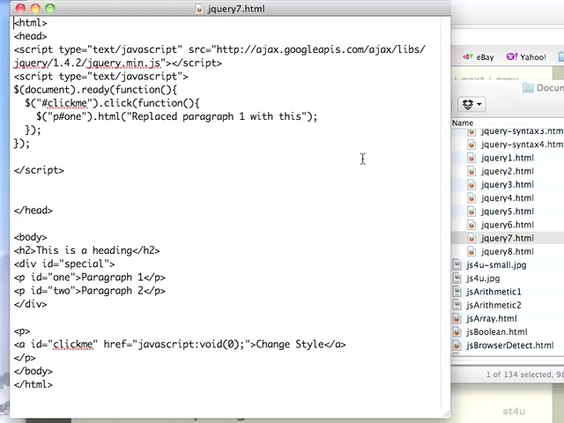Click document icon beside jsArithmetic2
564x423 pixels.
[456, 305]
